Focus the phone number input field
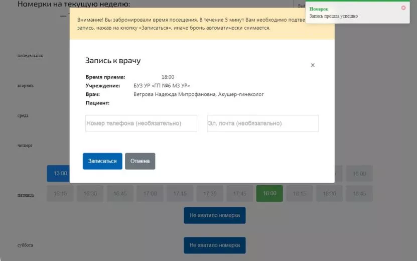417x261 pixels. (x=141, y=123)
